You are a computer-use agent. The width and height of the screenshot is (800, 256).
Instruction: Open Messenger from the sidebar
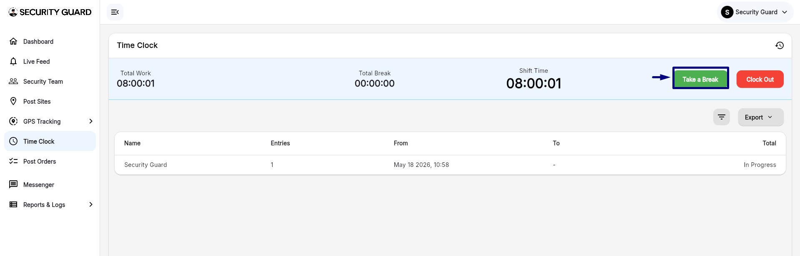pyautogui.click(x=50, y=184)
